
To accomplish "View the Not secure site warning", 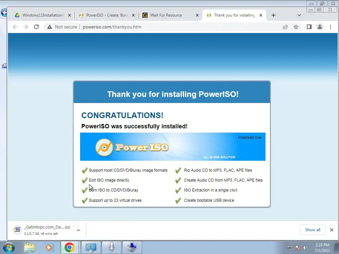I will click(62, 27).
